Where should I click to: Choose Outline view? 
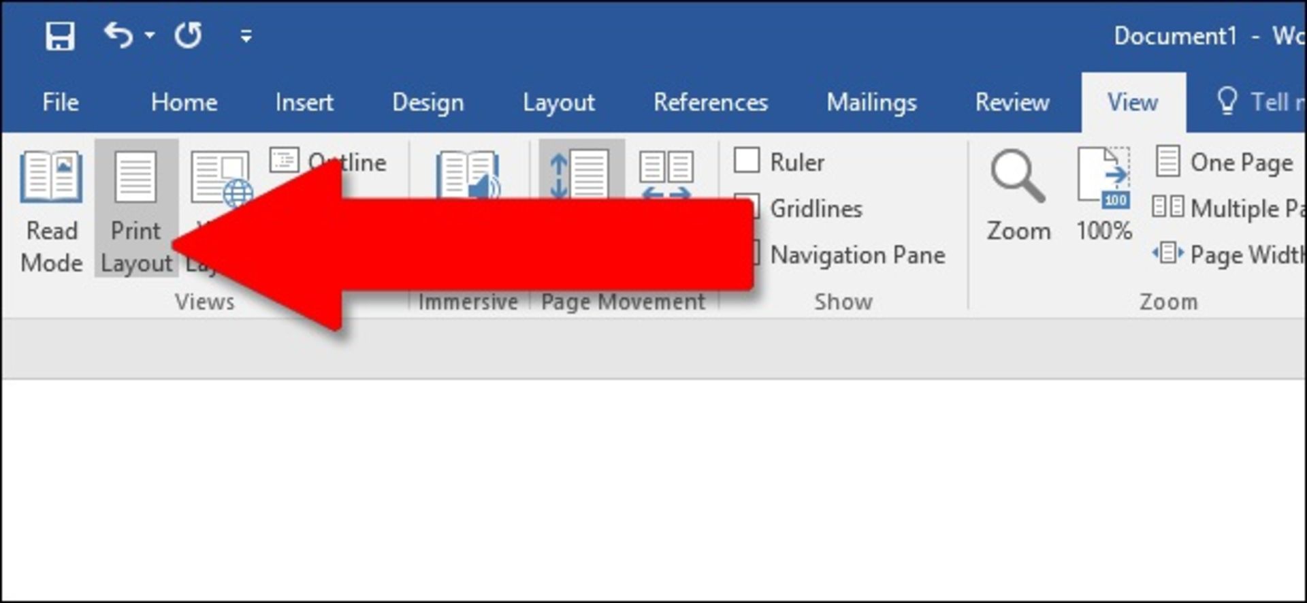tap(328, 162)
